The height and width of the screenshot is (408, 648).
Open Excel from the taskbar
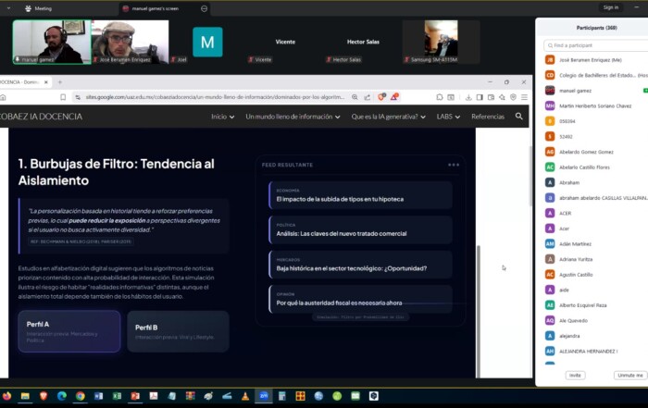(x=117, y=396)
